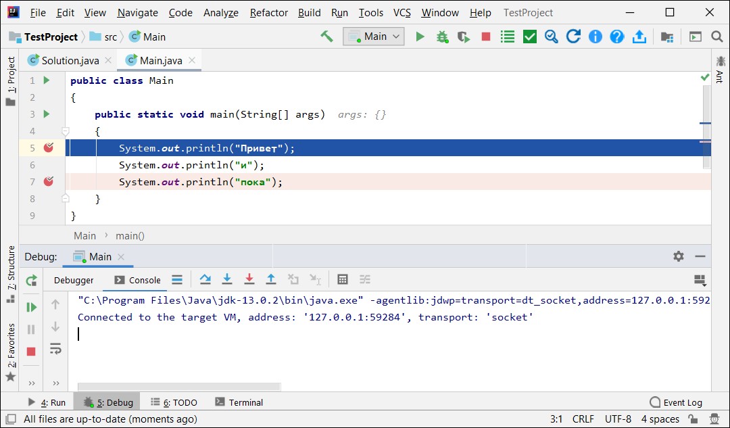Click the run-anything window icon
Image resolution: width=730 pixels, height=428 pixels.
pyautogui.click(x=695, y=37)
